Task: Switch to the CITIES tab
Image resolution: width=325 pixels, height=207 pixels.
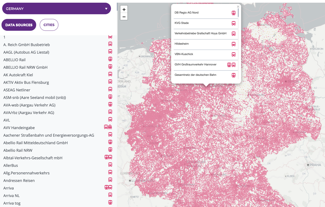Action: click(x=49, y=25)
